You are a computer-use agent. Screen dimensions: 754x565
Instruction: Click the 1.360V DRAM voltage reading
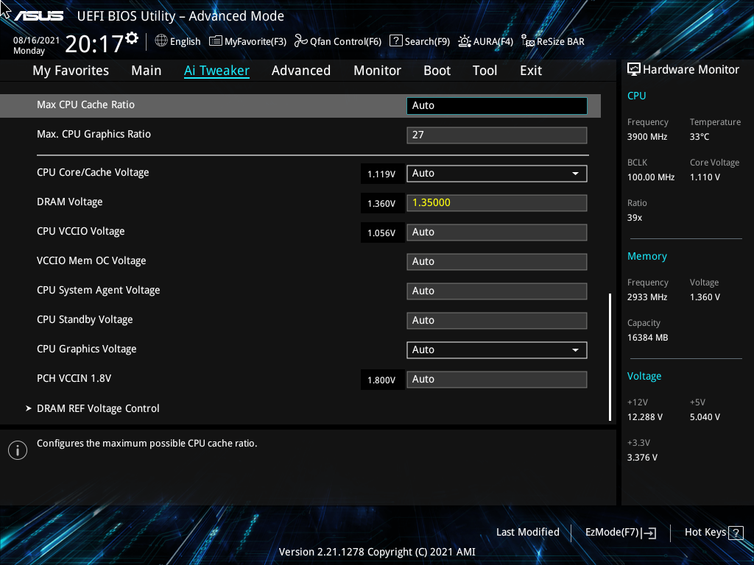click(x=382, y=203)
